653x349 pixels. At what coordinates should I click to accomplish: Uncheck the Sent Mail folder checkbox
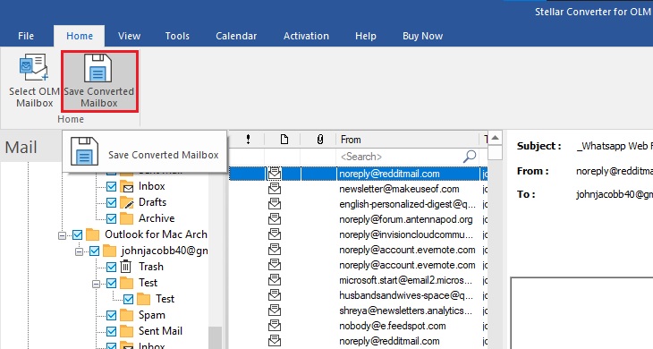point(111,331)
